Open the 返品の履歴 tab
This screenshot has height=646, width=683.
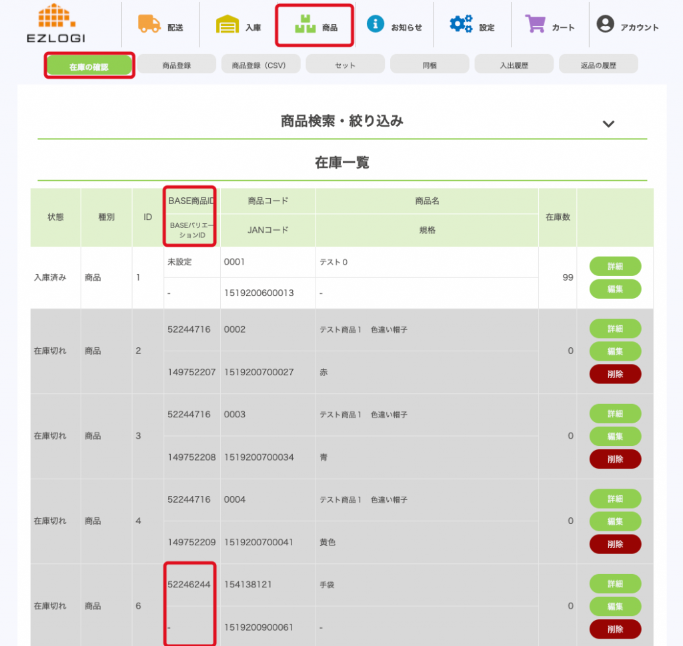tap(598, 65)
